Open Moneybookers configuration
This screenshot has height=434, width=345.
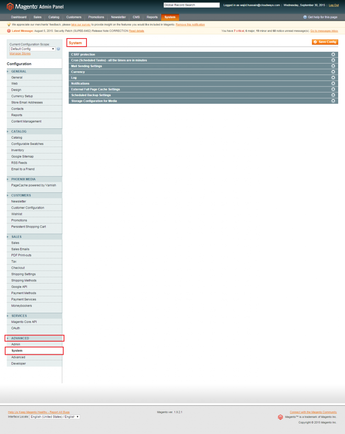coord(34,306)
